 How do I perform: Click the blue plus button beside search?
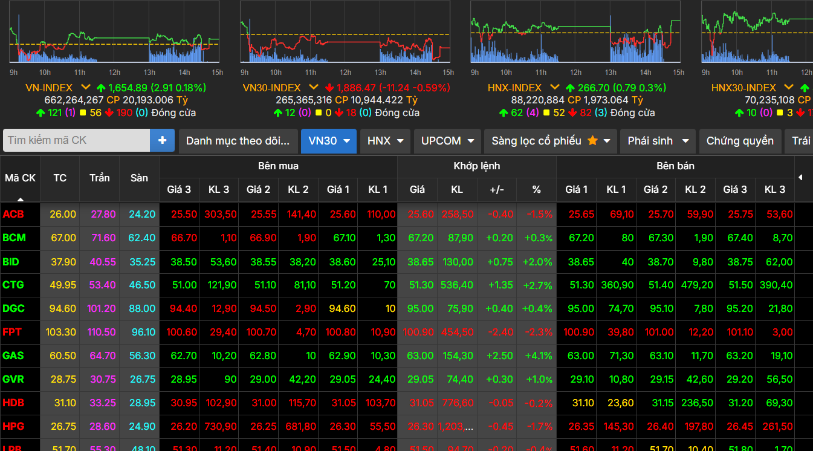click(162, 140)
